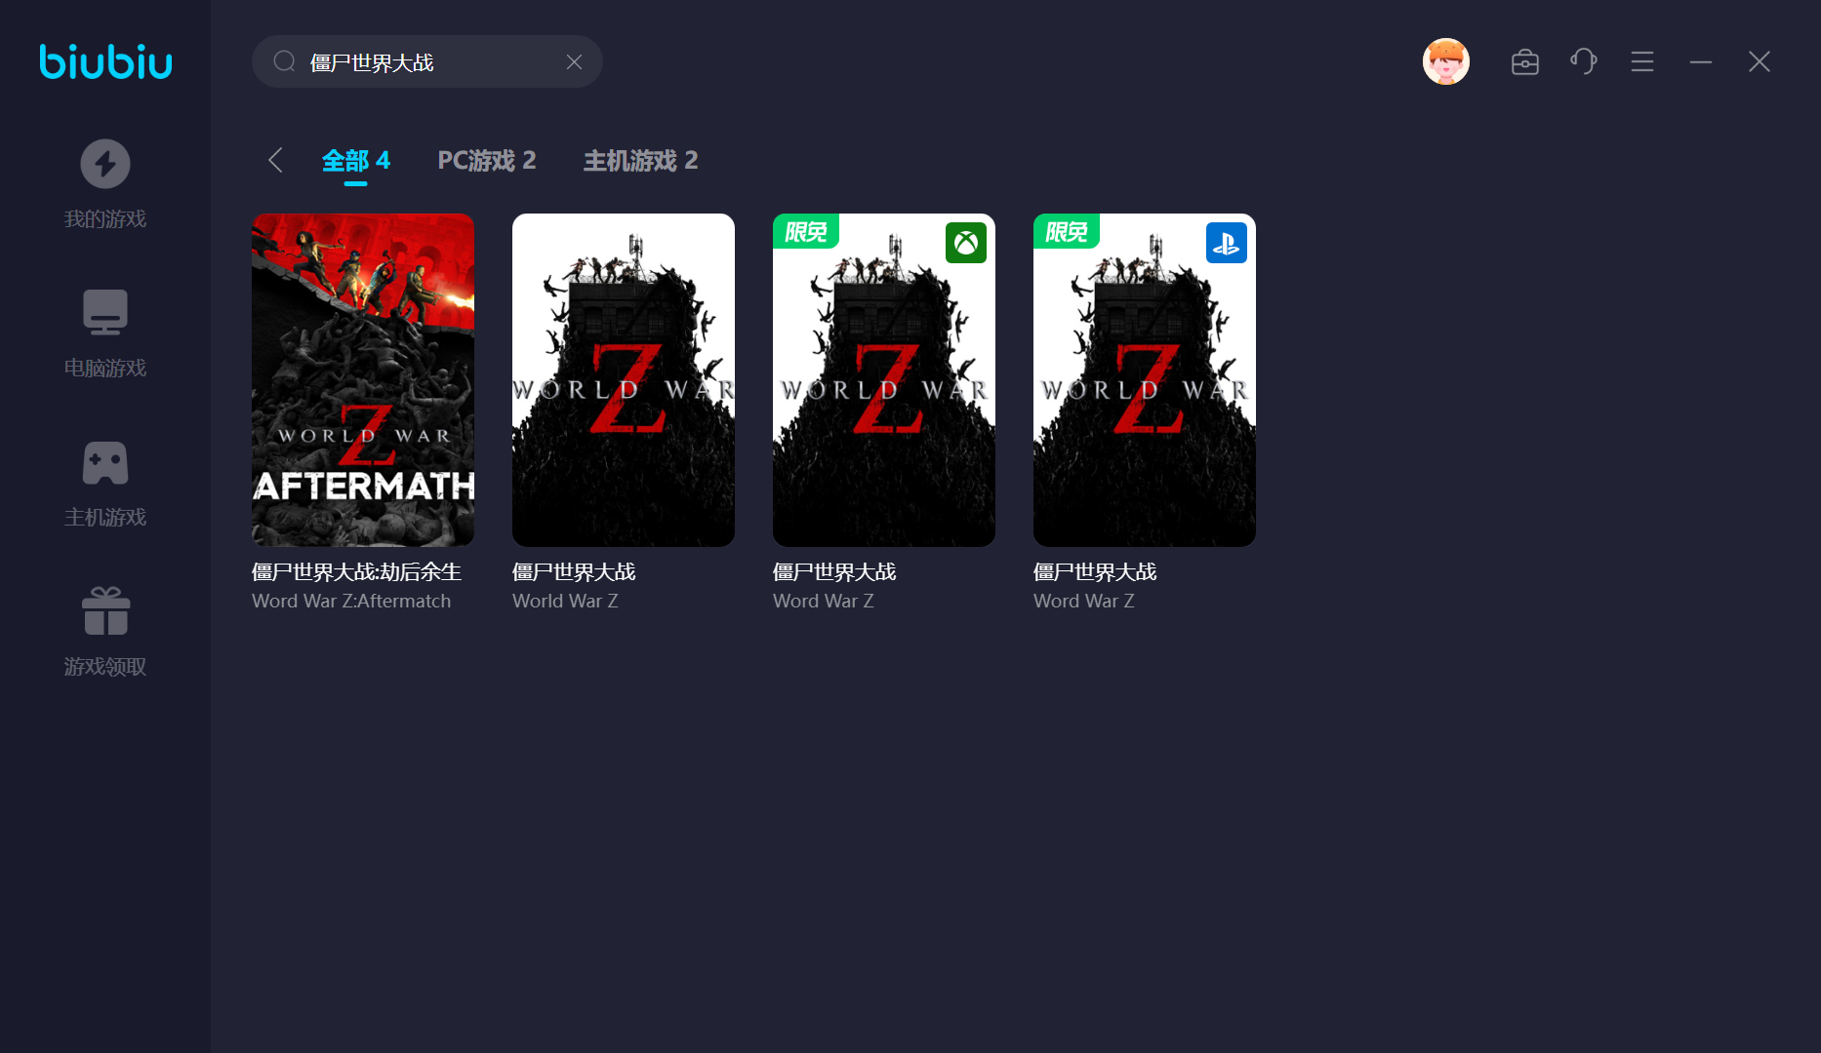1821x1053 pixels.
Task: Open the PC games monitor icon
Action: [x=105, y=312]
